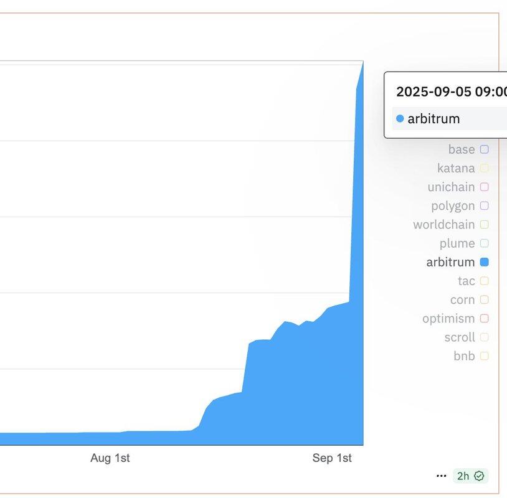This screenshot has width=507, height=498.
Task: Toggle the bnb series checkbox
Action: pyautogui.click(x=484, y=356)
